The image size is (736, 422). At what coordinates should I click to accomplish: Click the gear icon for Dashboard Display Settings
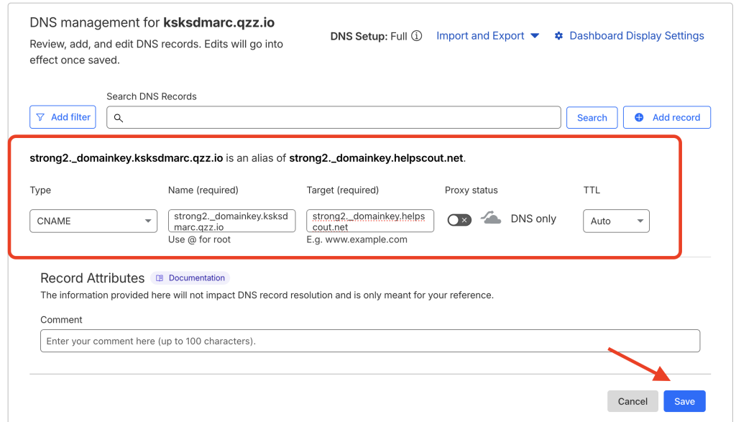click(558, 36)
